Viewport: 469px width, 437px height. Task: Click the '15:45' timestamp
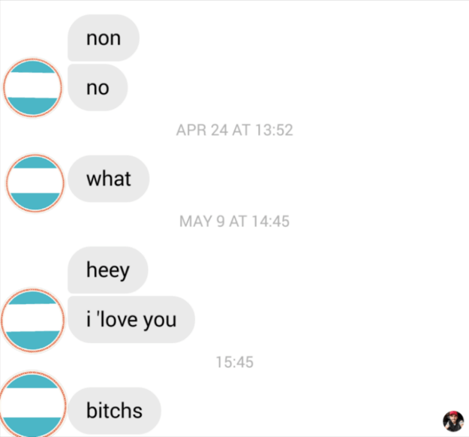234,362
